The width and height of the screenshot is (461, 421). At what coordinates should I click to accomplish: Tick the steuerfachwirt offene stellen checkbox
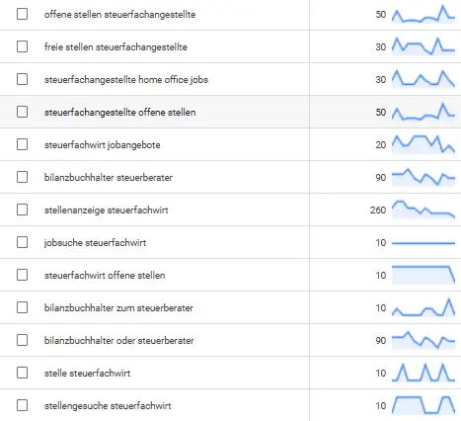[x=22, y=275]
